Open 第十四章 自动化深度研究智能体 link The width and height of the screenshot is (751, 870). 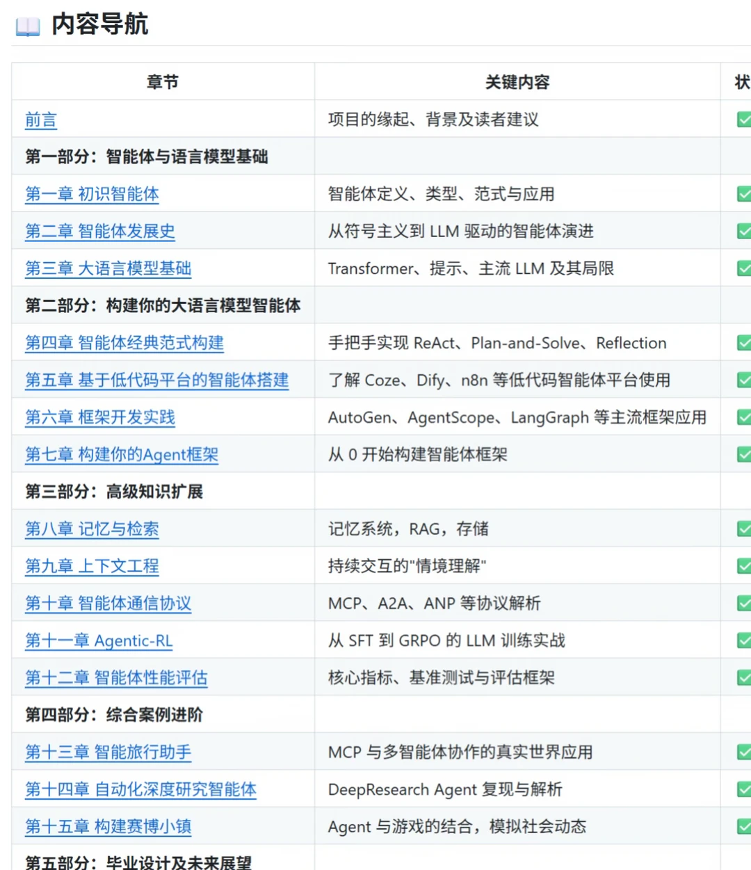click(141, 789)
